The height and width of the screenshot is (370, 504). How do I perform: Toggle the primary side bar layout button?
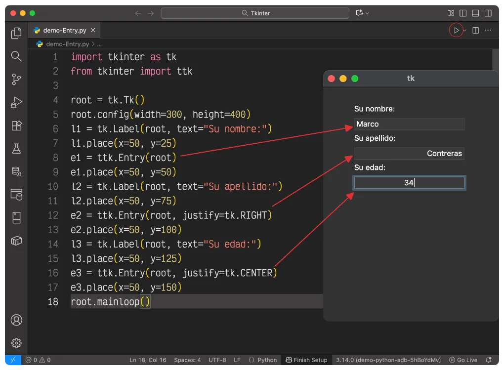click(463, 13)
